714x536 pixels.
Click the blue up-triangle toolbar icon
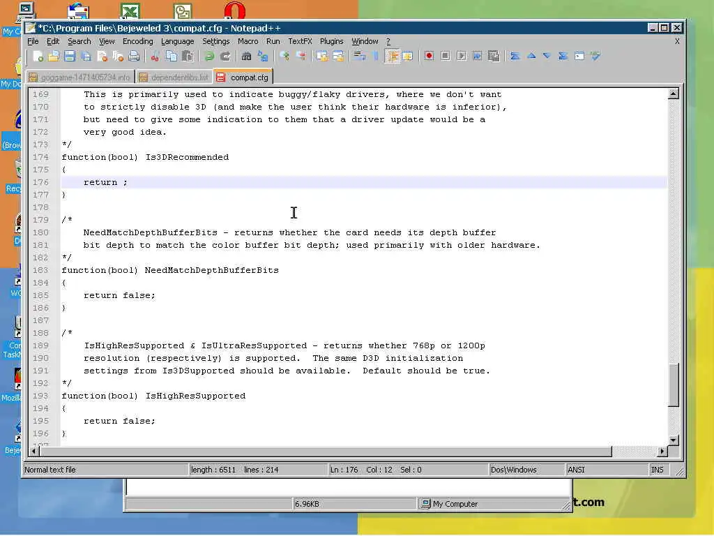[531, 56]
